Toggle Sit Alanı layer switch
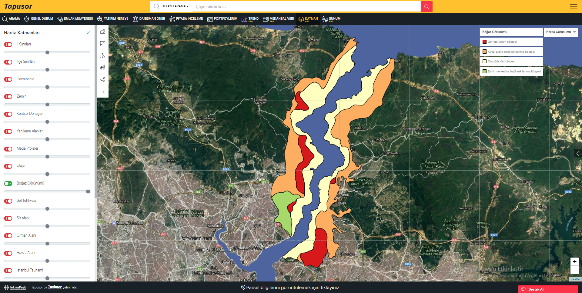 tap(8, 218)
